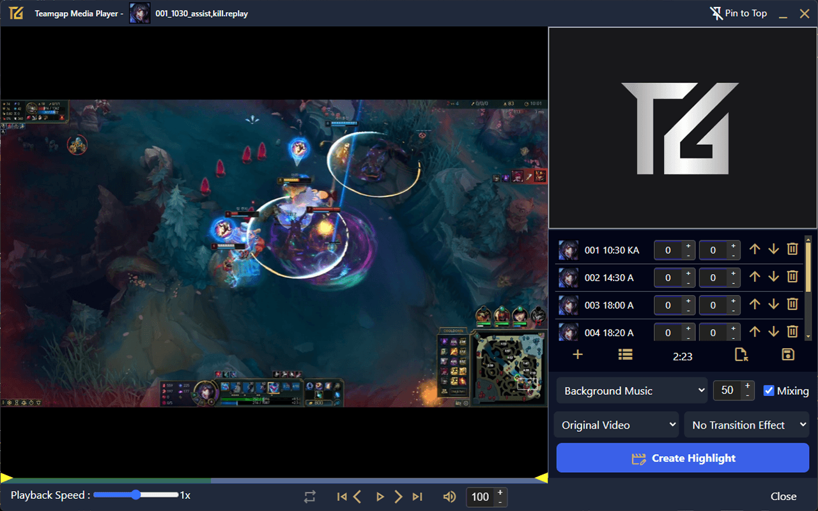
Task: Save the clip list with floppy icon
Action: (788, 355)
